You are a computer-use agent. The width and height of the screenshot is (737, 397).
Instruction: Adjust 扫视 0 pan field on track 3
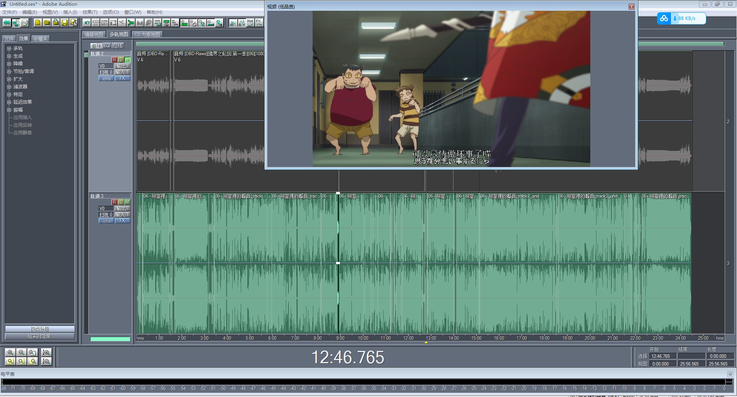[106, 215]
